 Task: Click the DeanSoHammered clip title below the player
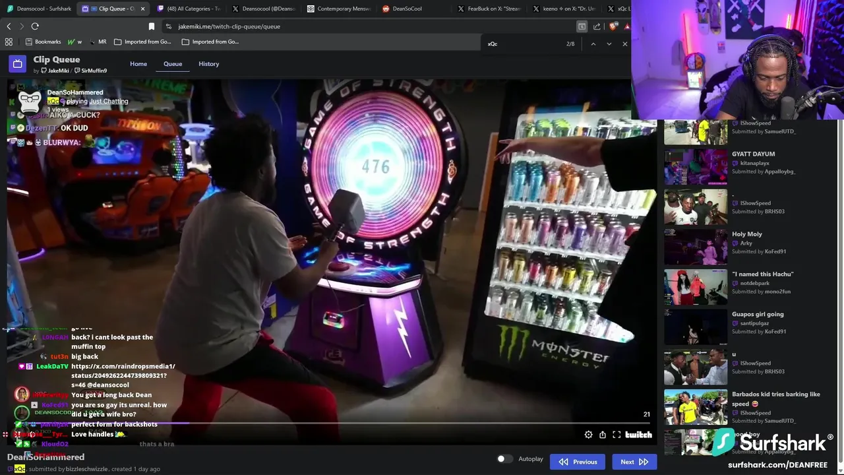point(45,457)
